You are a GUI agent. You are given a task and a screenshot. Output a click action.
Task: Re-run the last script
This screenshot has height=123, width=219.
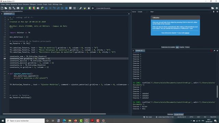click(x=42, y=8)
